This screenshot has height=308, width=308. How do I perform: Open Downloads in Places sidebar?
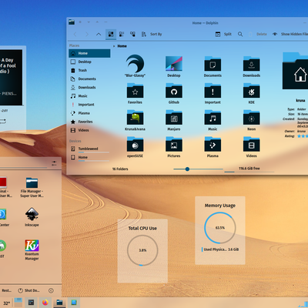89,88
